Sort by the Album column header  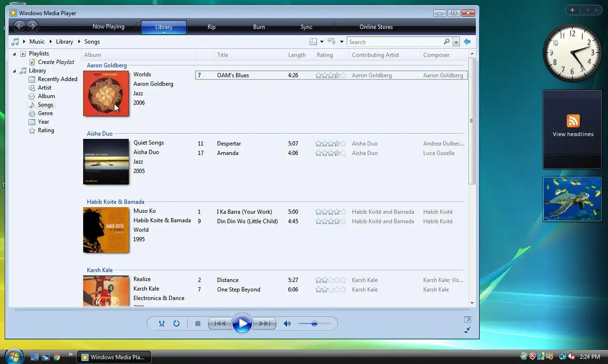pyautogui.click(x=139, y=55)
